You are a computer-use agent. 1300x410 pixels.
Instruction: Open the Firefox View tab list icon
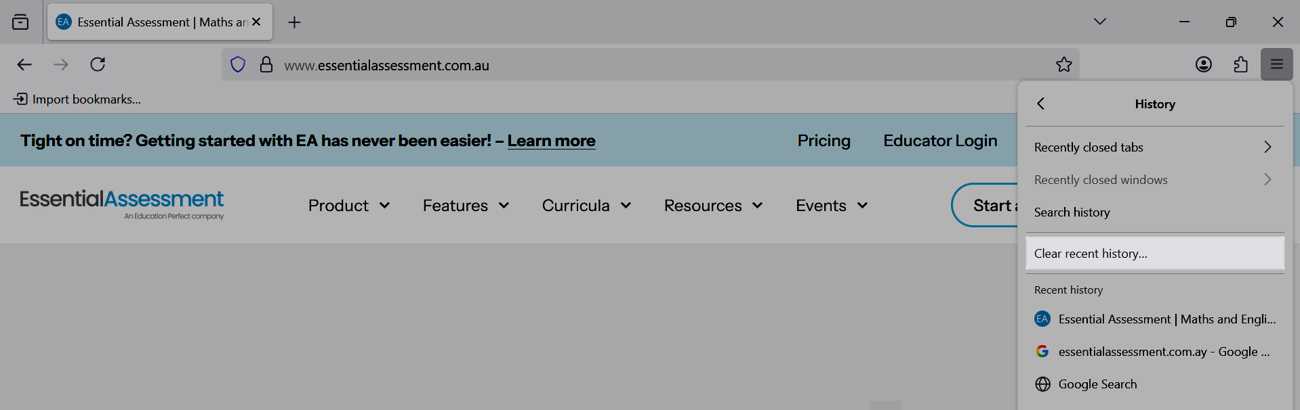[20, 22]
